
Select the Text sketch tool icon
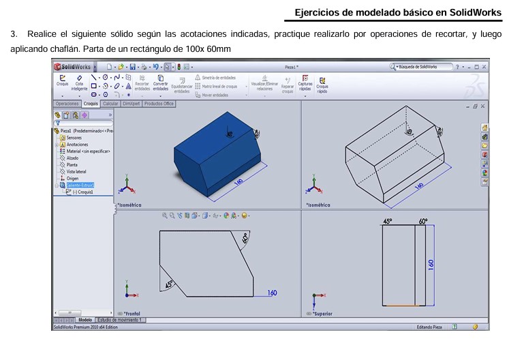click(x=129, y=86)
